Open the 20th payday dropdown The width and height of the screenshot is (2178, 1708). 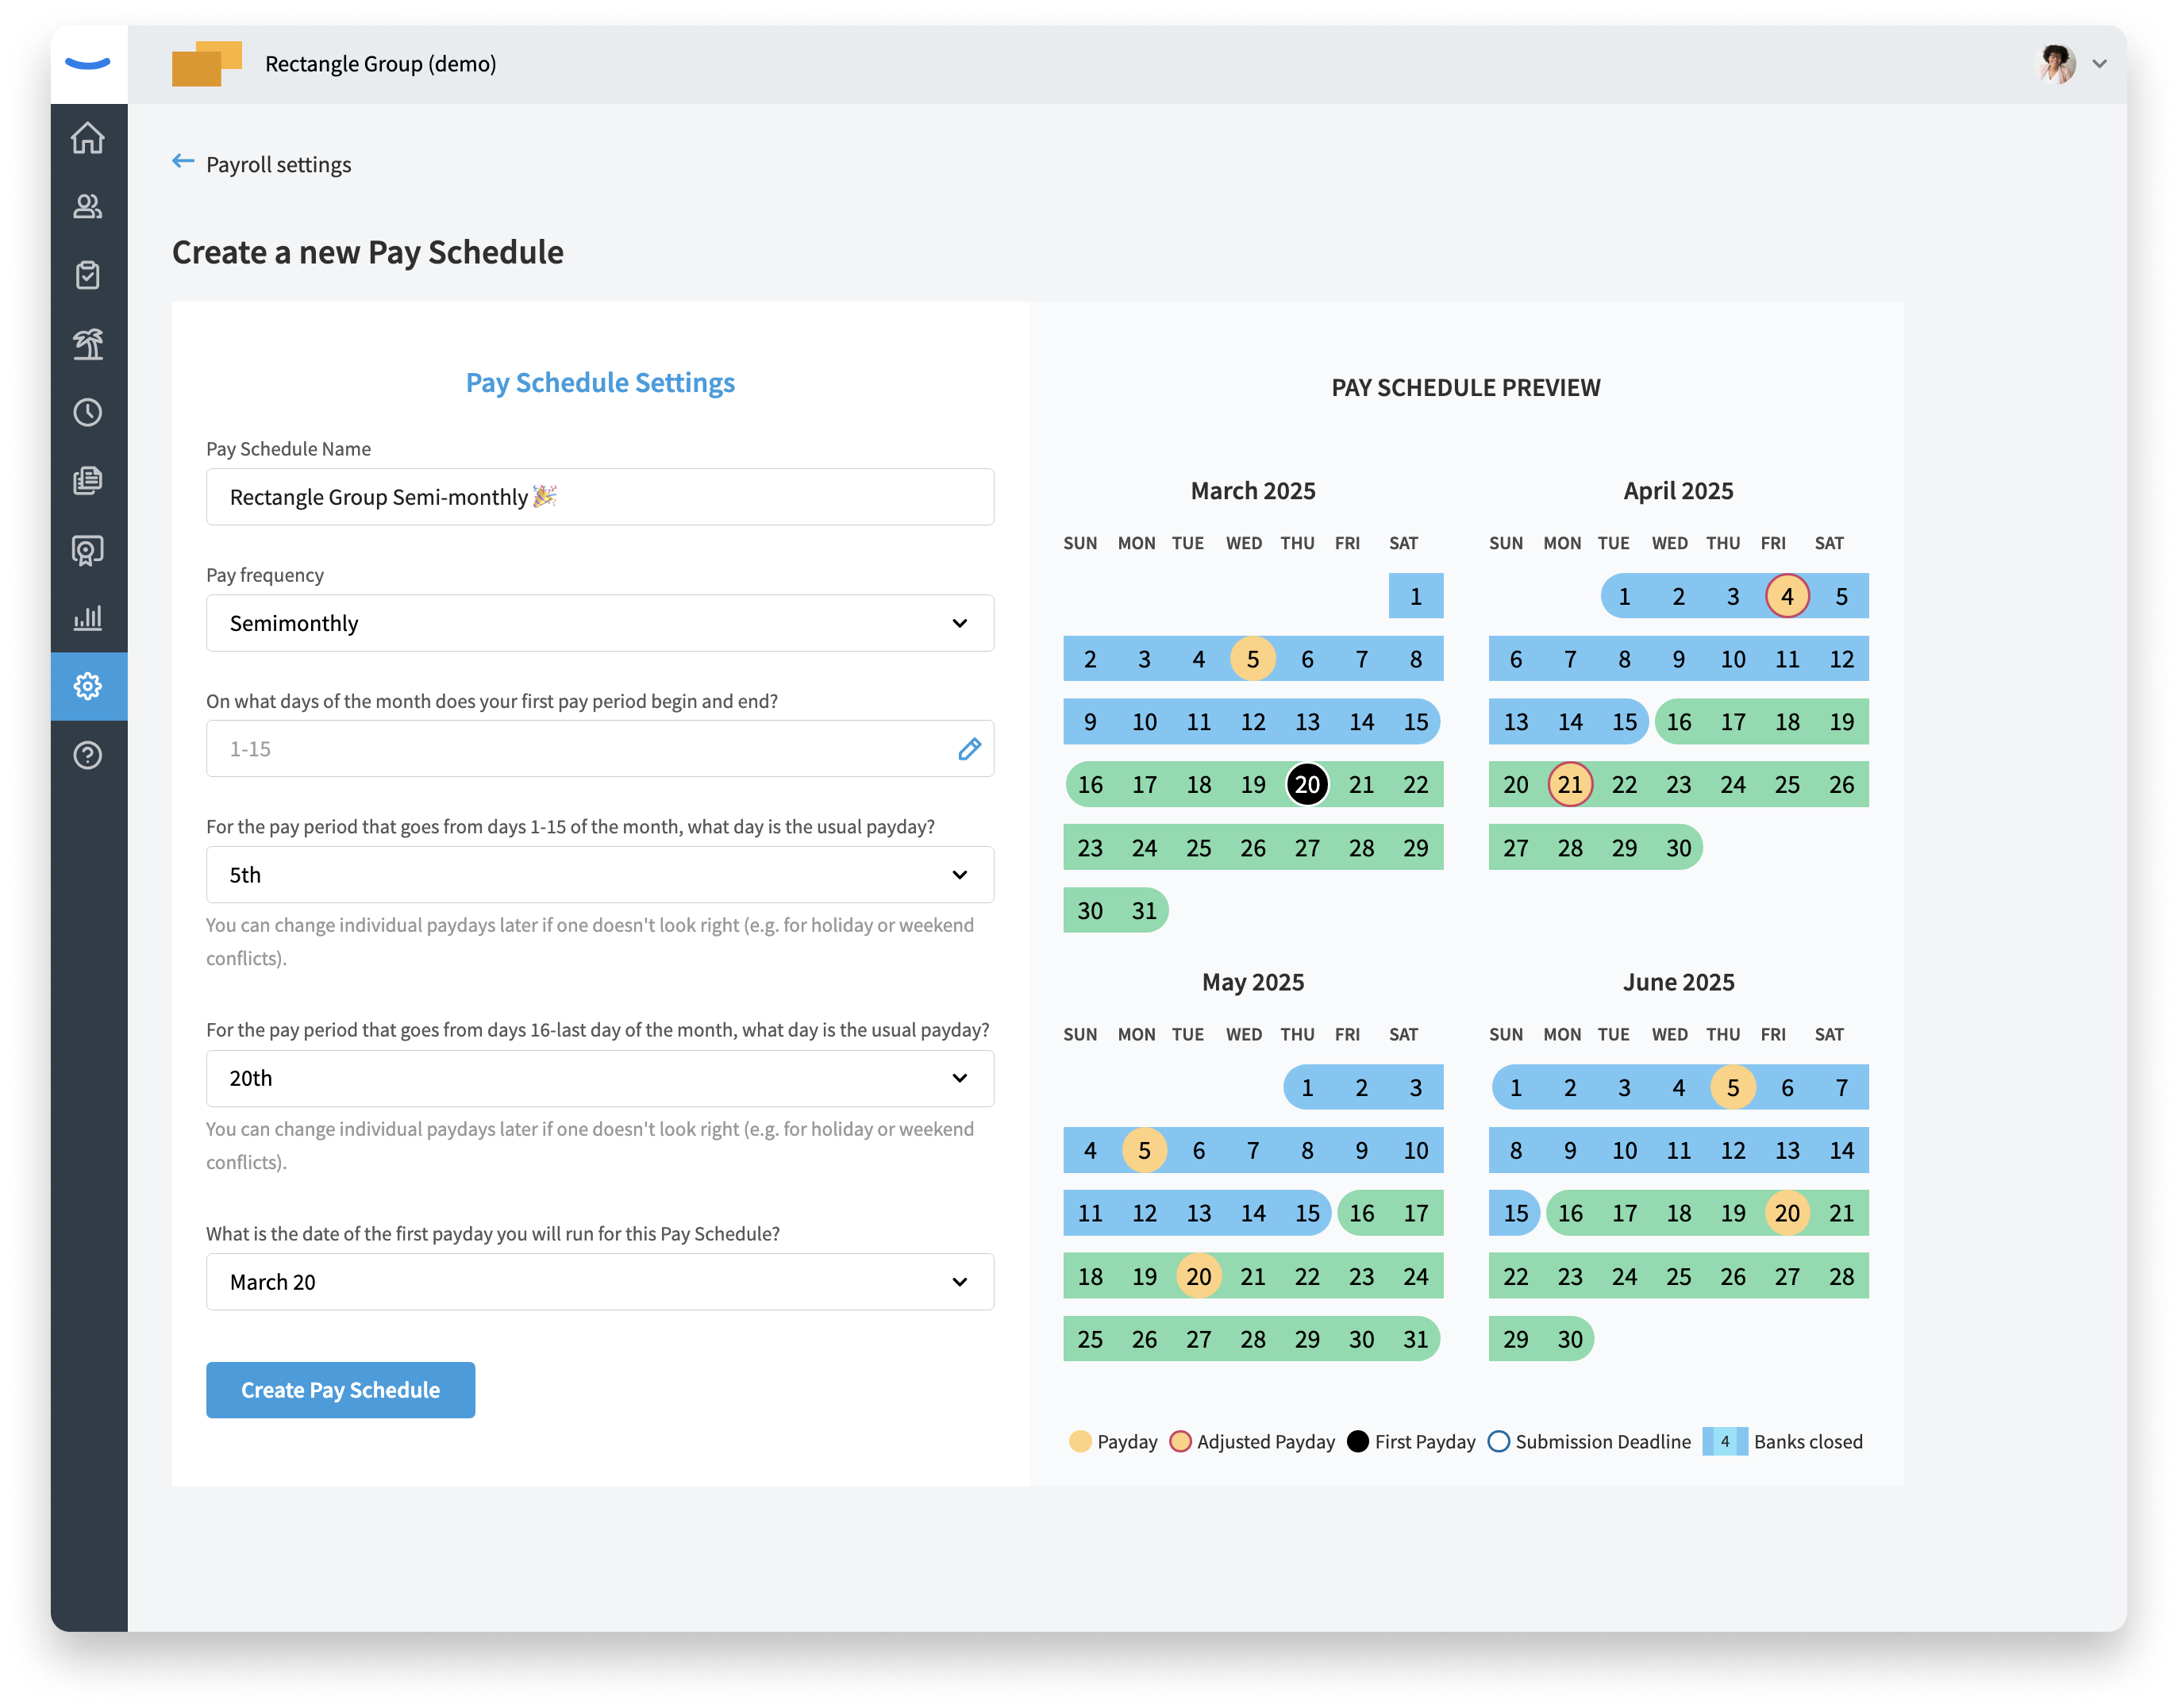[600, 1078]
